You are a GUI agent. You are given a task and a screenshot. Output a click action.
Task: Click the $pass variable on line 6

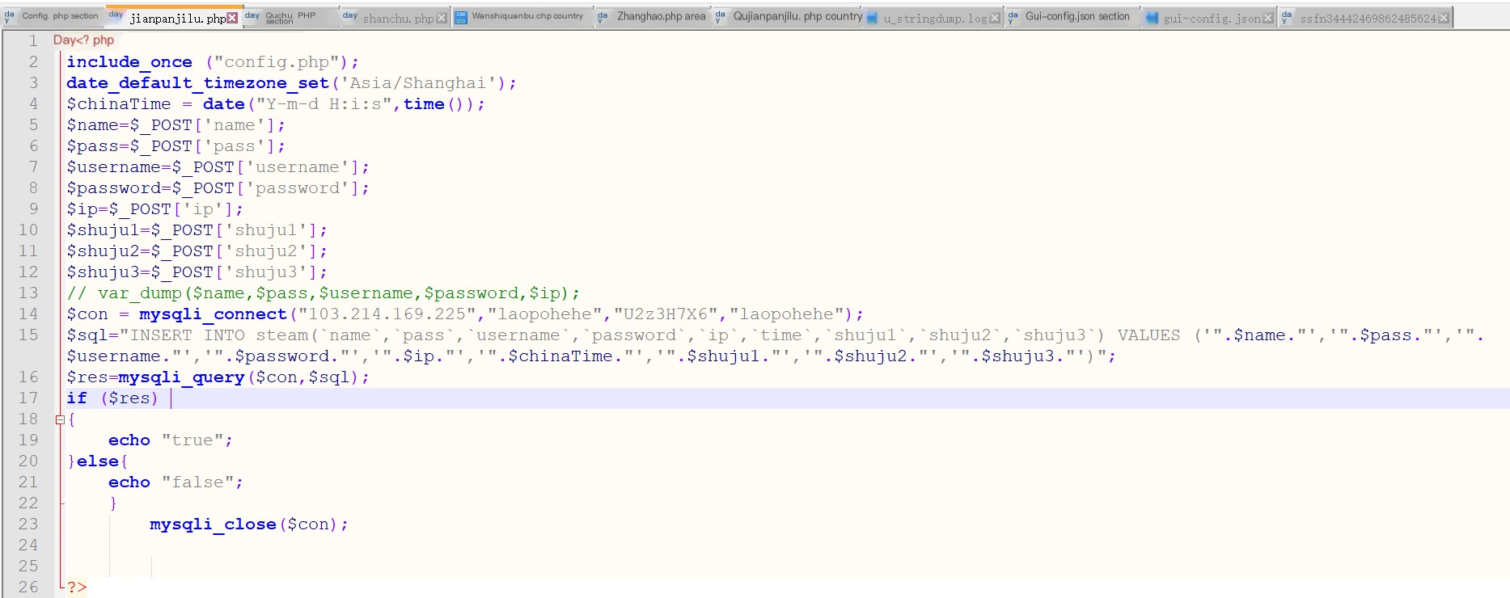[x=92, y=146]
